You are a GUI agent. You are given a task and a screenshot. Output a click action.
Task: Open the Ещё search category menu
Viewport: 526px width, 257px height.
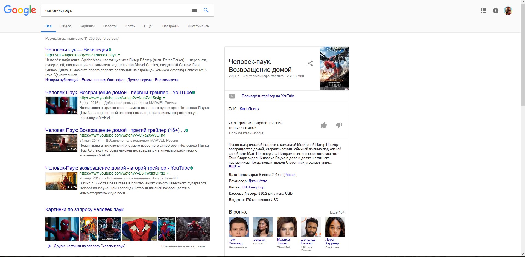point(148,26)
